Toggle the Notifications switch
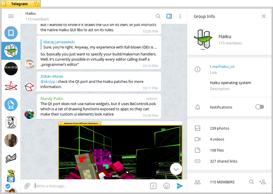Viewport: 273px width, 194px height. (260, 107)
